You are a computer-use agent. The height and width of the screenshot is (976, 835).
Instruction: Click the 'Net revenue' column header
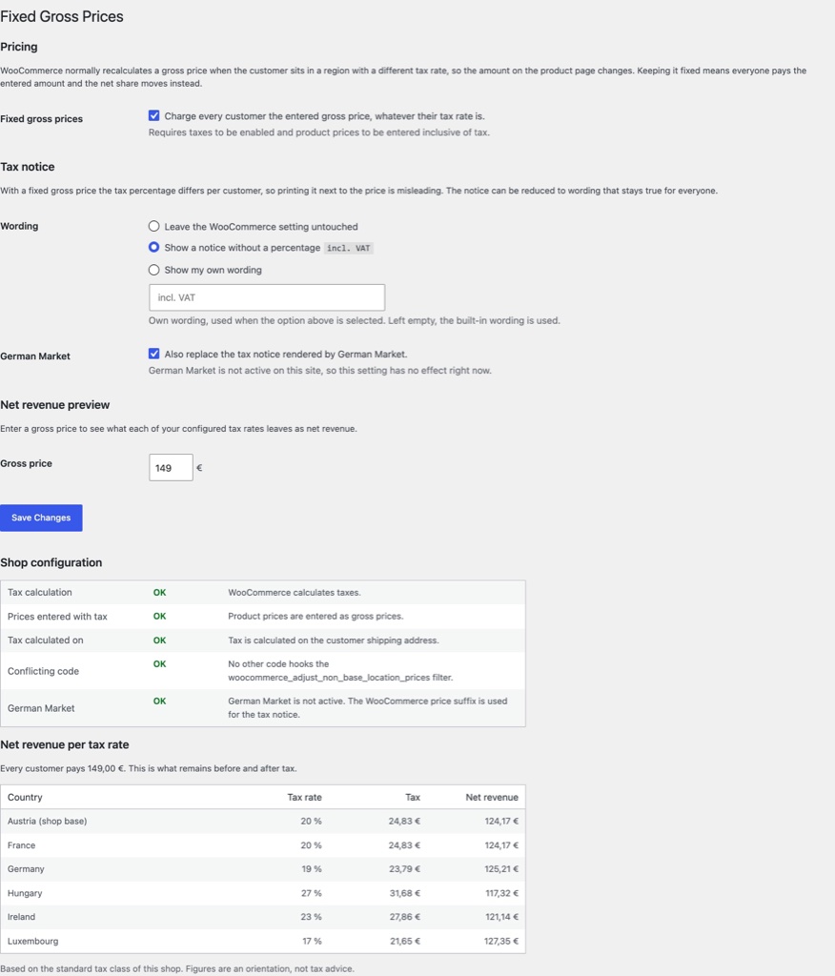point(492,798)
